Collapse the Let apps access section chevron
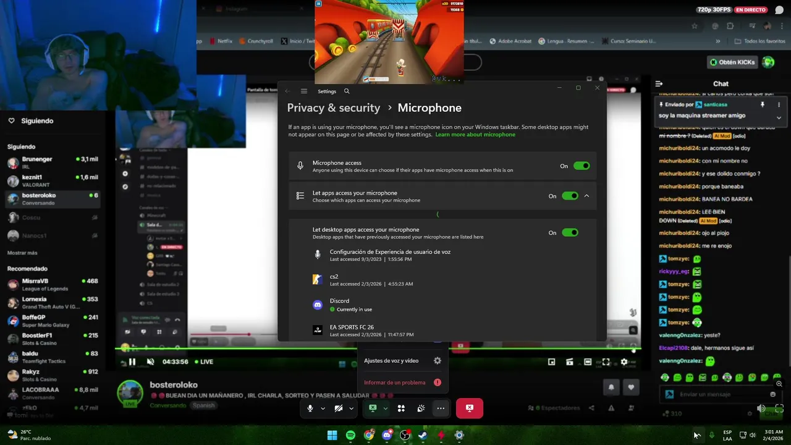 (586, 196)
